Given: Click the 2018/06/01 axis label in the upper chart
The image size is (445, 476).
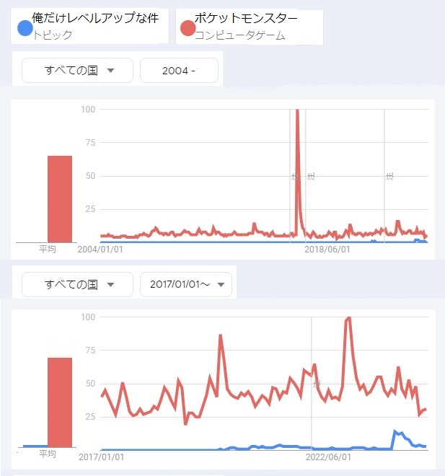Looking at the screenshot, I should (327, 250).
